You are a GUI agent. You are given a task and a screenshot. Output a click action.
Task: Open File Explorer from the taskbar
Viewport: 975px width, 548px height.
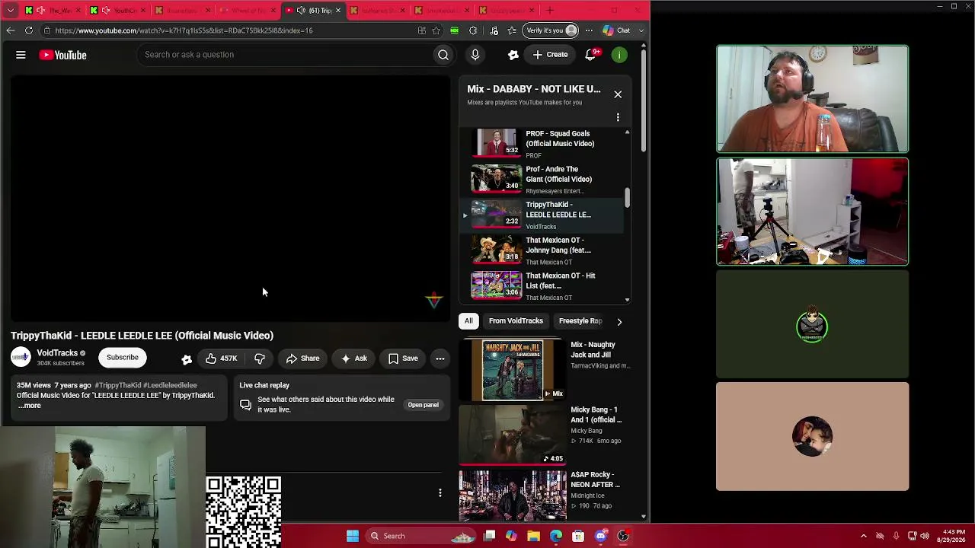[x=534, y=536]
